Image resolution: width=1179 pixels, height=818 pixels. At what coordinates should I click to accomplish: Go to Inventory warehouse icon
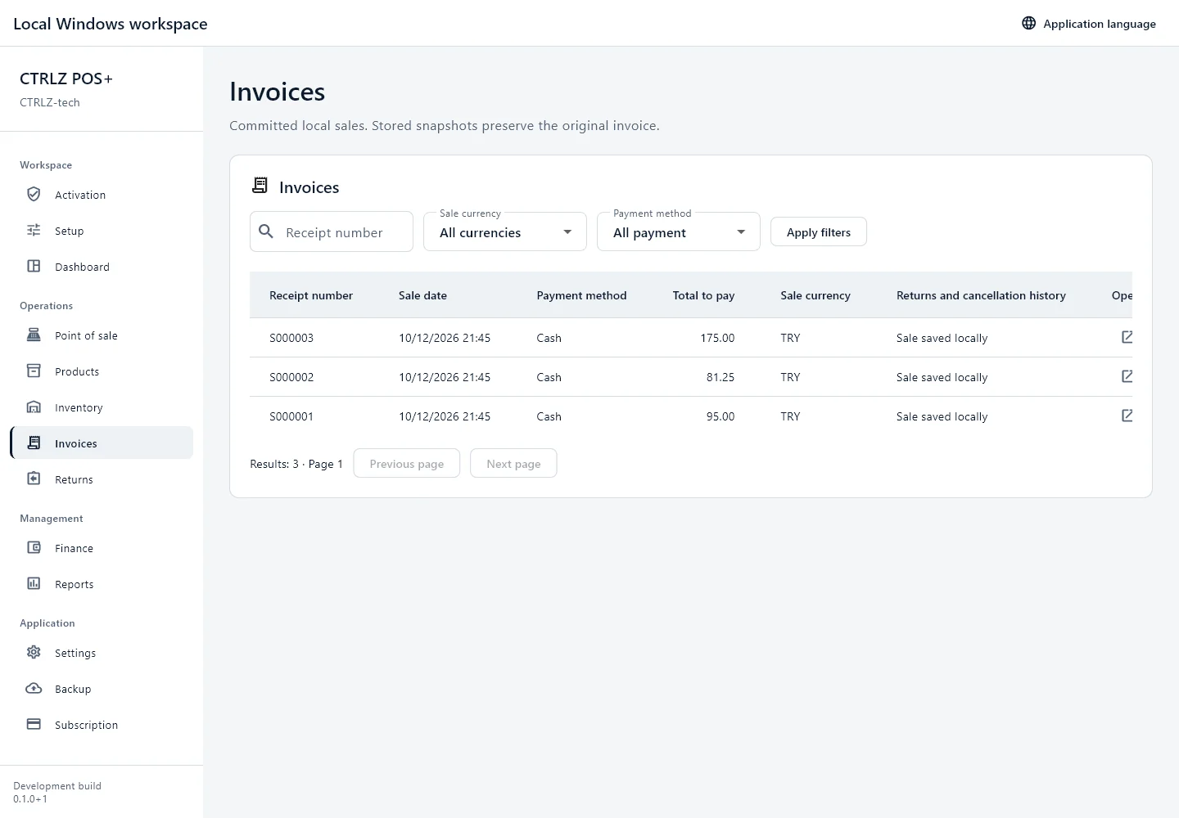[x=34, y=407]
